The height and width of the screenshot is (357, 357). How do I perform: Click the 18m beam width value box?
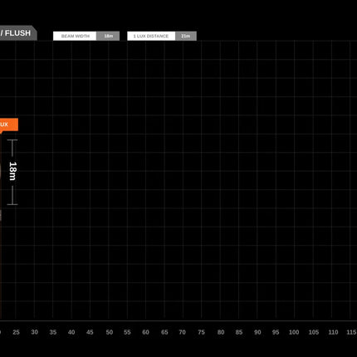click(x=108, y=37)
